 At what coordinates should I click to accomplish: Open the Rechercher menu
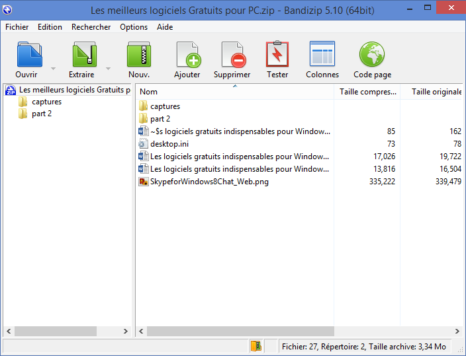click(x=91, y=27)
